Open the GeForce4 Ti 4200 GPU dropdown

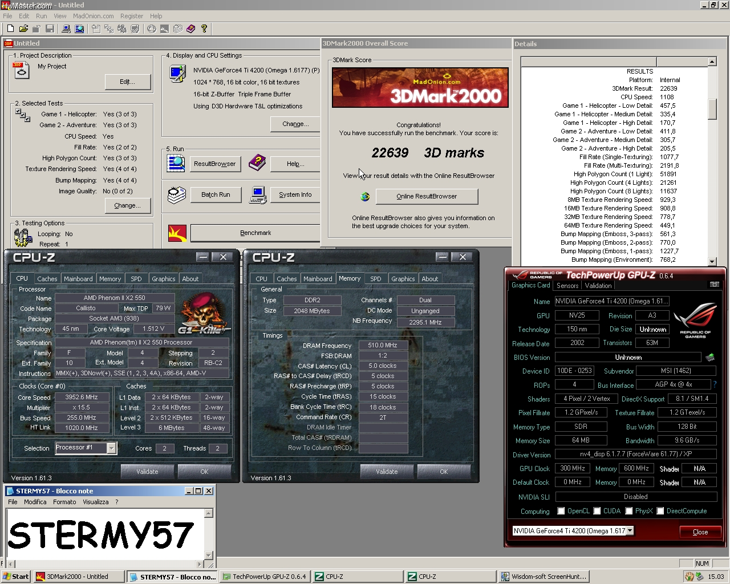pos(630,531)
